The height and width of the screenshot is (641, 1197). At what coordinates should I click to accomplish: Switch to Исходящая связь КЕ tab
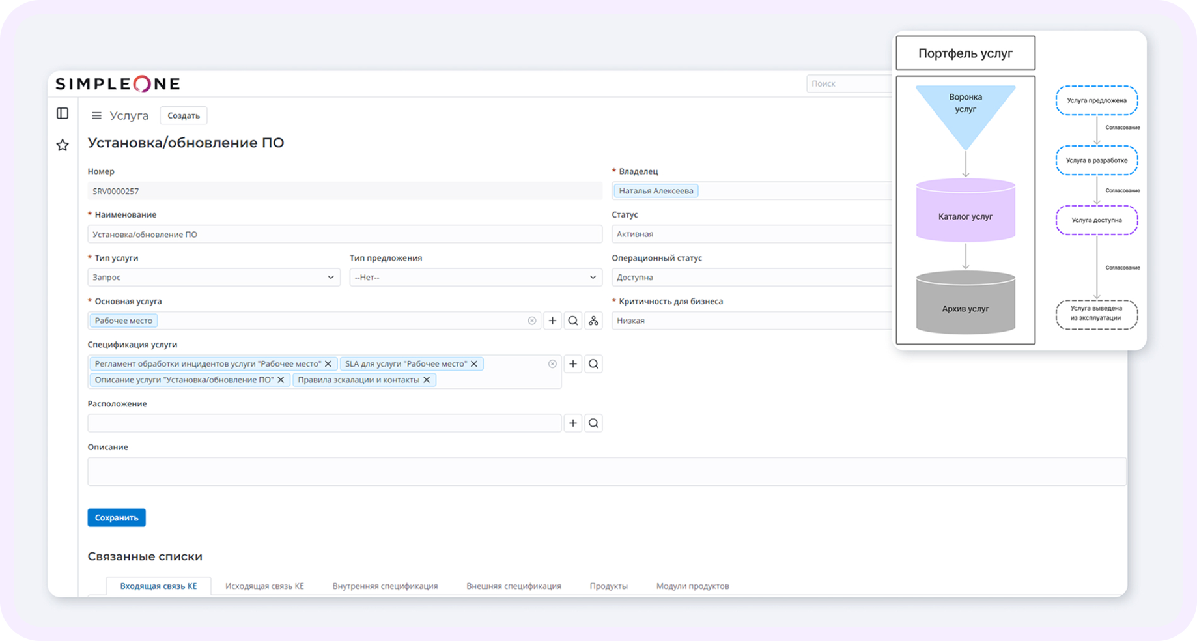pos(264,586)
